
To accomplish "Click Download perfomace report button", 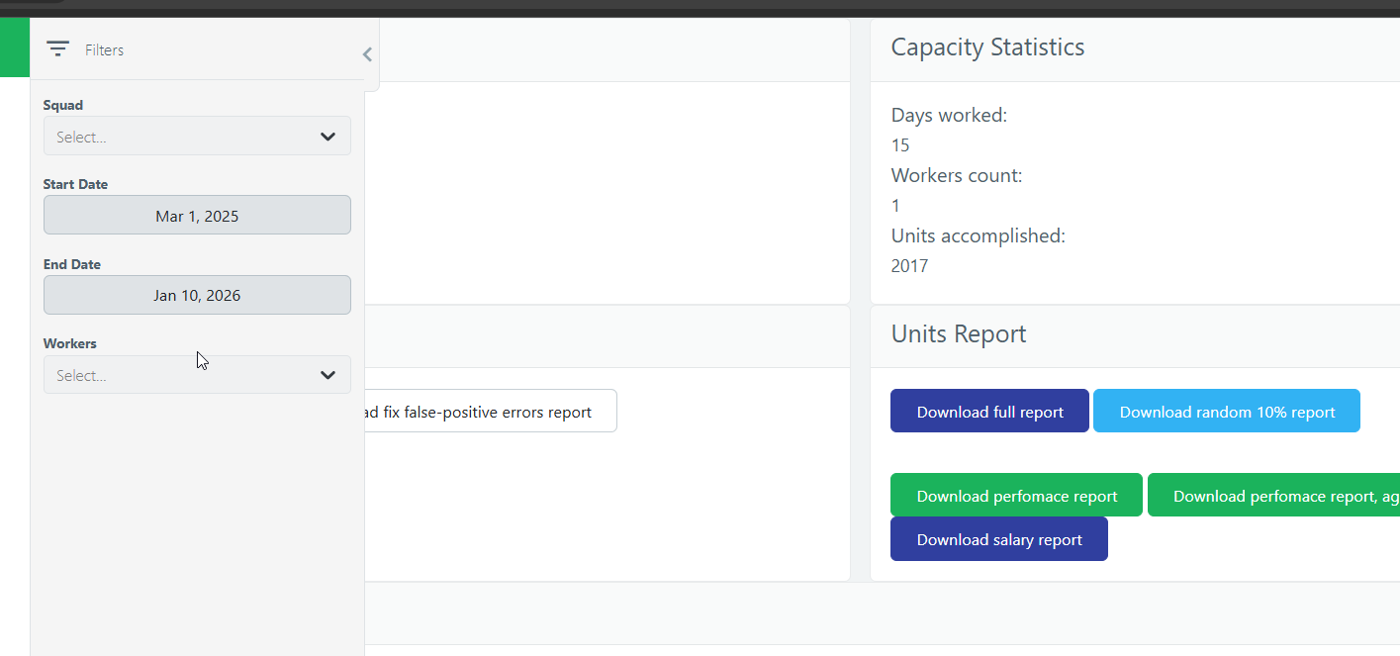I will [1016, 496].
